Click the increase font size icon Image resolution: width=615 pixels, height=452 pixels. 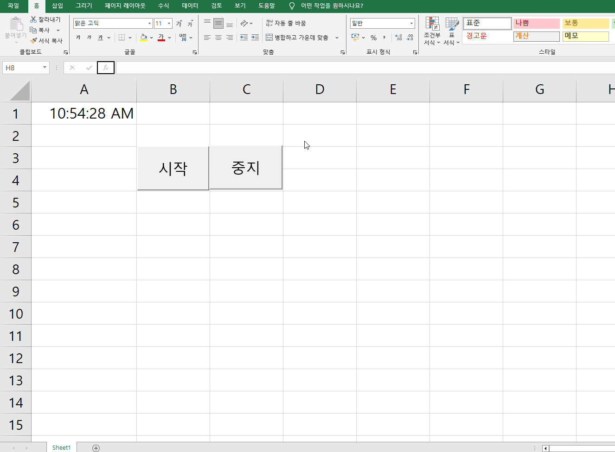click(x=179, y=23)
